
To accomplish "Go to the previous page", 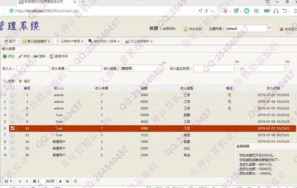I will click(27, 181).
